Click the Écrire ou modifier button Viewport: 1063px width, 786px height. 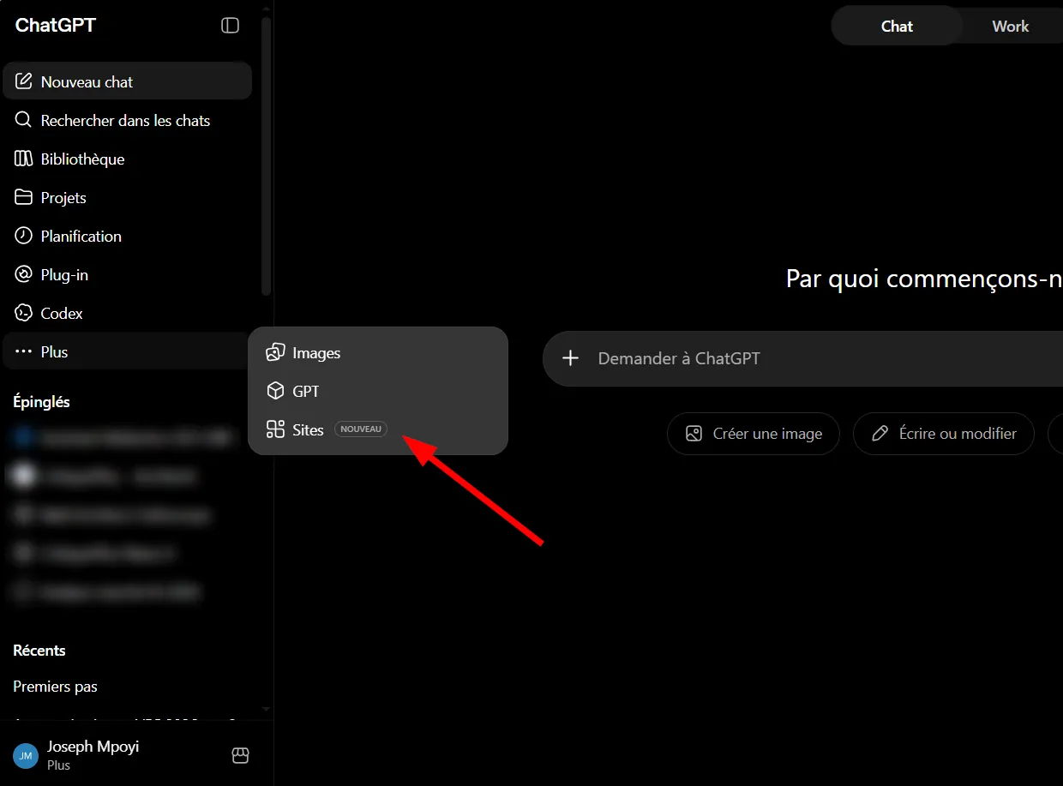pyautogui.click(x=944, y=434)
